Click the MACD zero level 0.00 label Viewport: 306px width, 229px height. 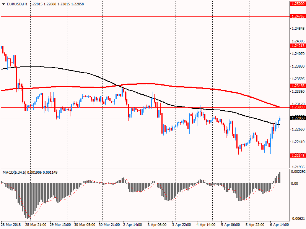point(295,184)
